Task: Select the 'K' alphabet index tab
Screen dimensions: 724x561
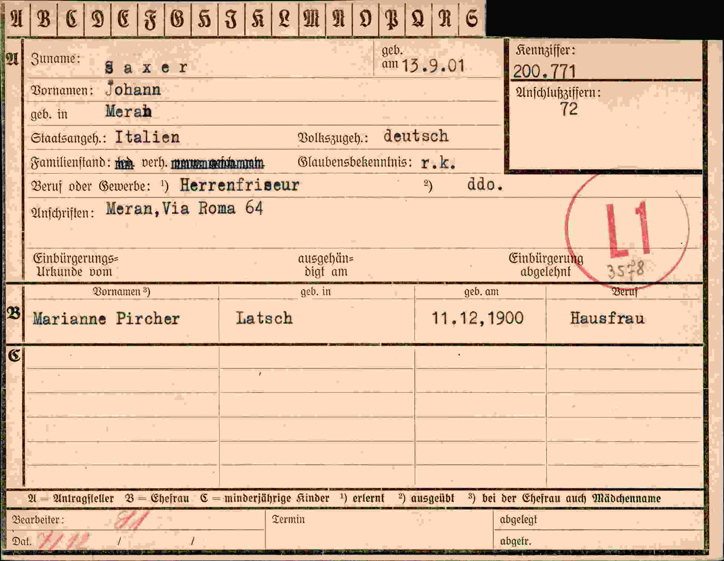Action: click(x=258, y=18)
